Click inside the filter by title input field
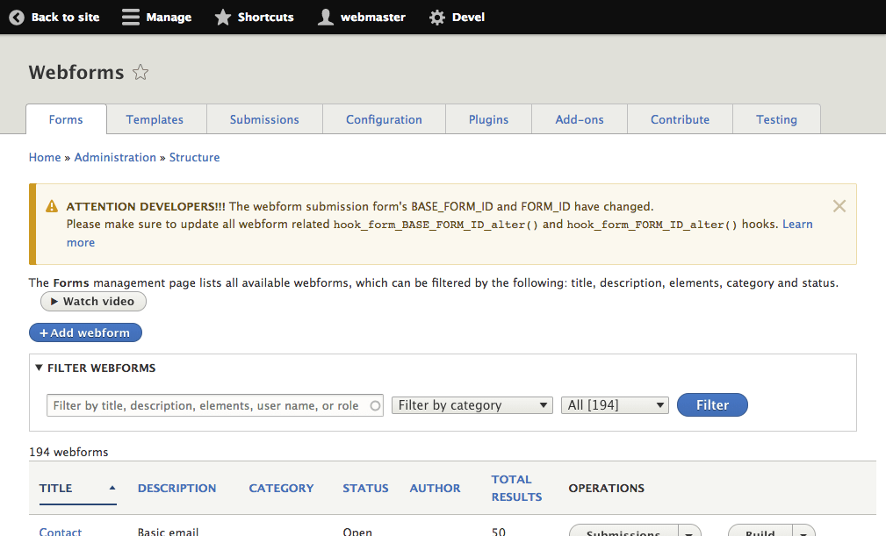The width and height of the screenshot is (886, 536). [x=202, y=404]
